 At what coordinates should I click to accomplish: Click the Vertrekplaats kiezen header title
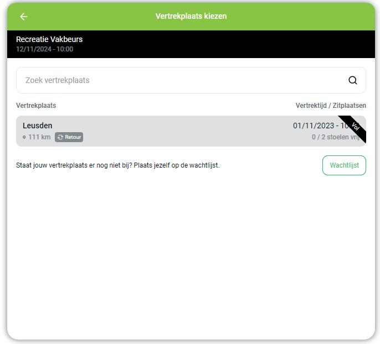click(191, 16)
